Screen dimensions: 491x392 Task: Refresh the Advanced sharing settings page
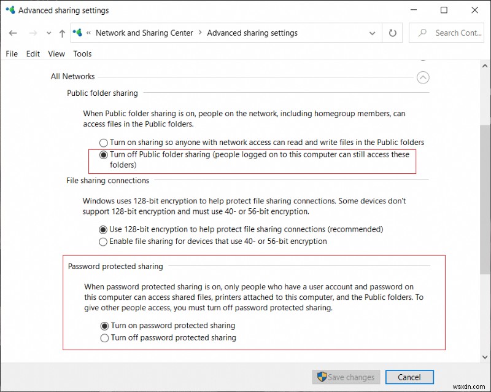click(392, 33)
